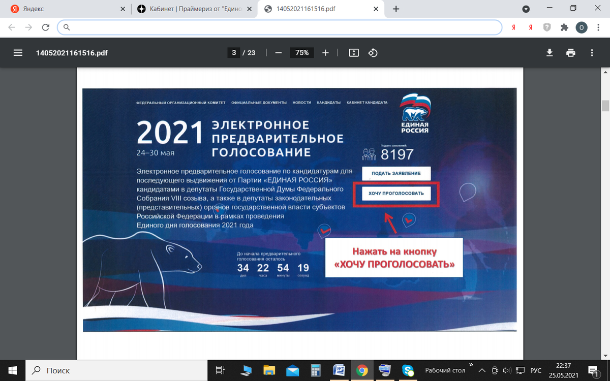
Task: Zoom out the PDF with minus button
Action: (279, 53)
